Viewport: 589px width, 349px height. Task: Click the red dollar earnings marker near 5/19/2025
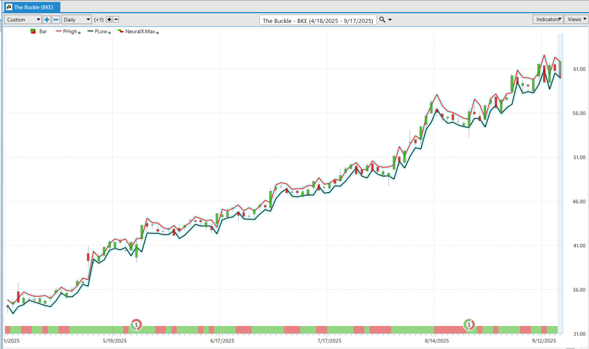pyautogui.click(x=136, y=324)
